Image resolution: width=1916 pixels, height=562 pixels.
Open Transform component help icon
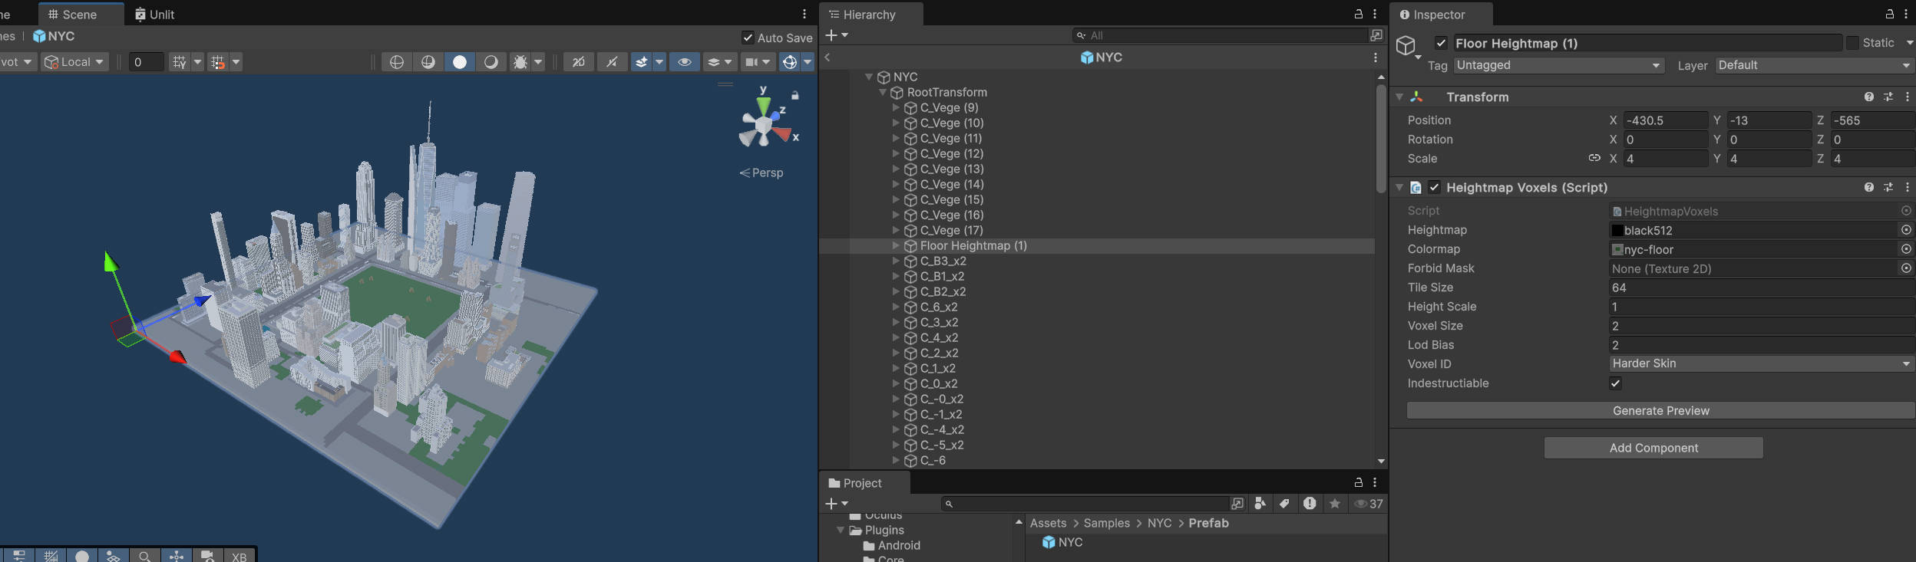[1868, 97]
